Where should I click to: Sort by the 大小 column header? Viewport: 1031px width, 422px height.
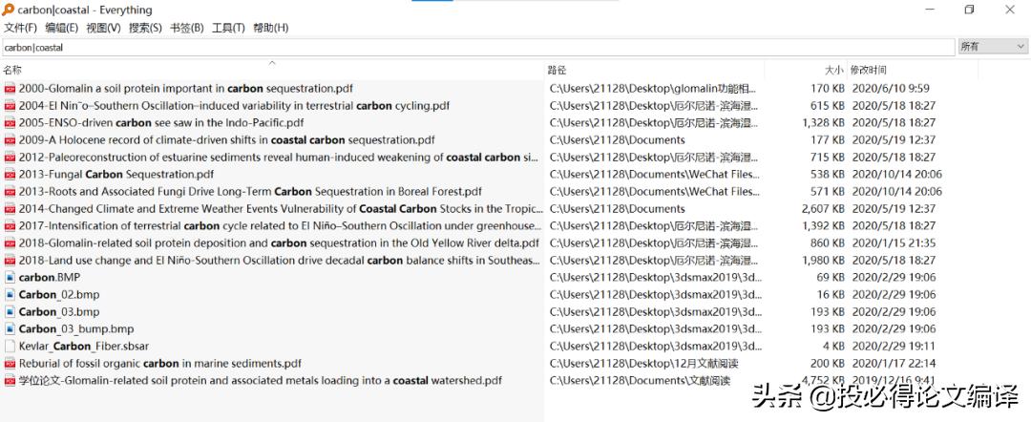pyautogui.click(x=833, y=70)
